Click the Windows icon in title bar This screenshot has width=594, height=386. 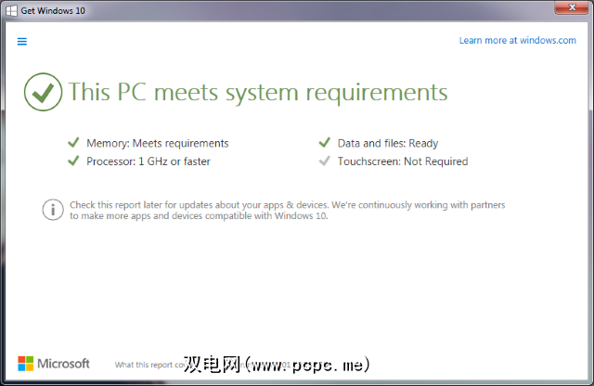coord(9,9)
